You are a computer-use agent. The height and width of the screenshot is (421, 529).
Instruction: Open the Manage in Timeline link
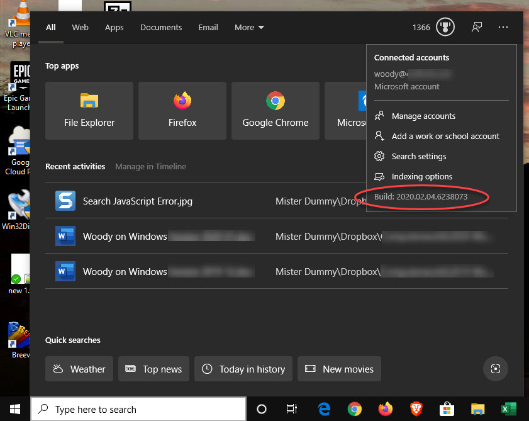tap(150, 167)
